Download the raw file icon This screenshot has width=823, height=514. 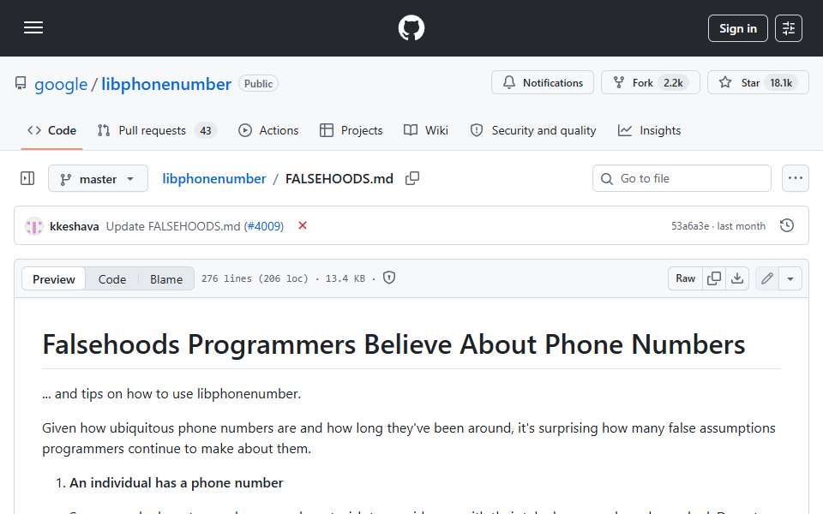click(737, 278)
